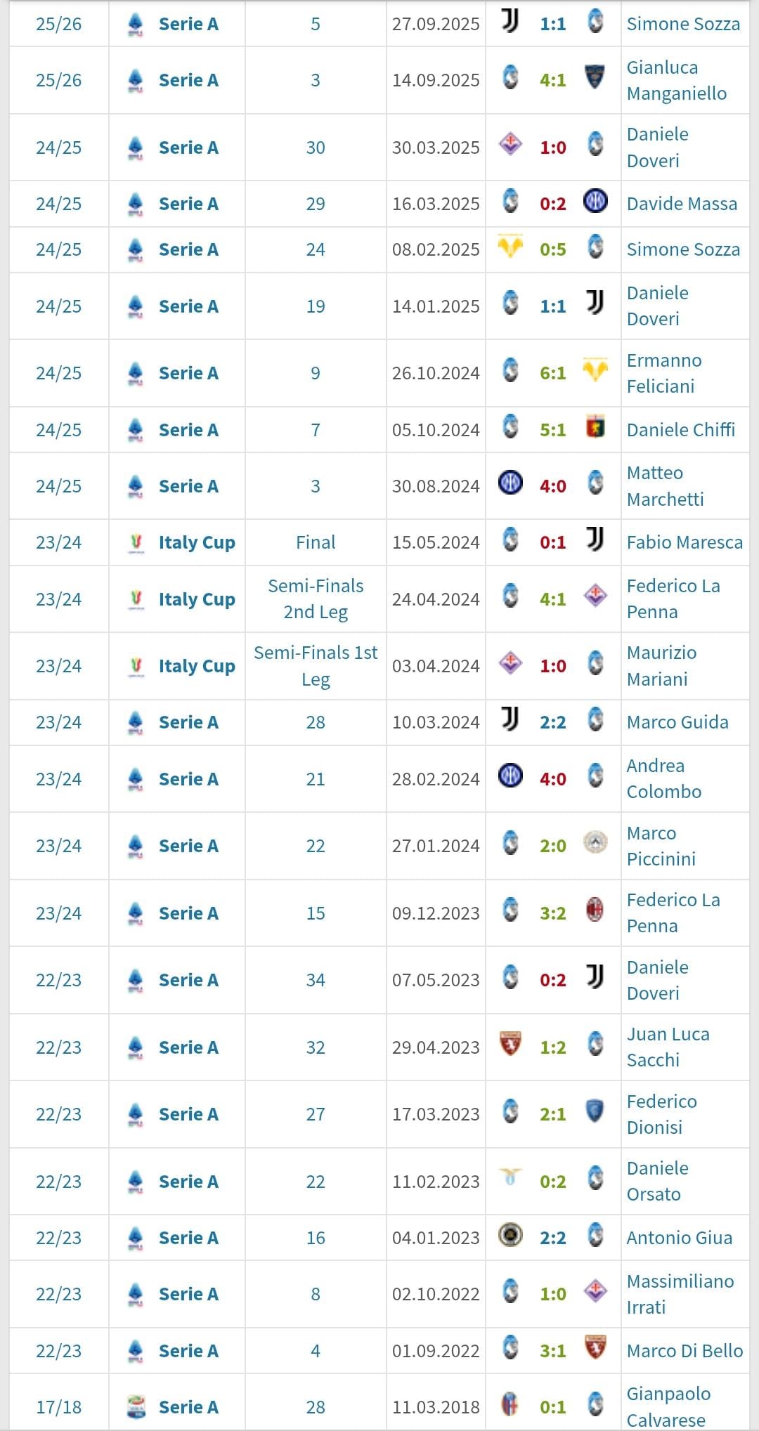Click the Italy Cup logo in the Final row

(136, 542)
